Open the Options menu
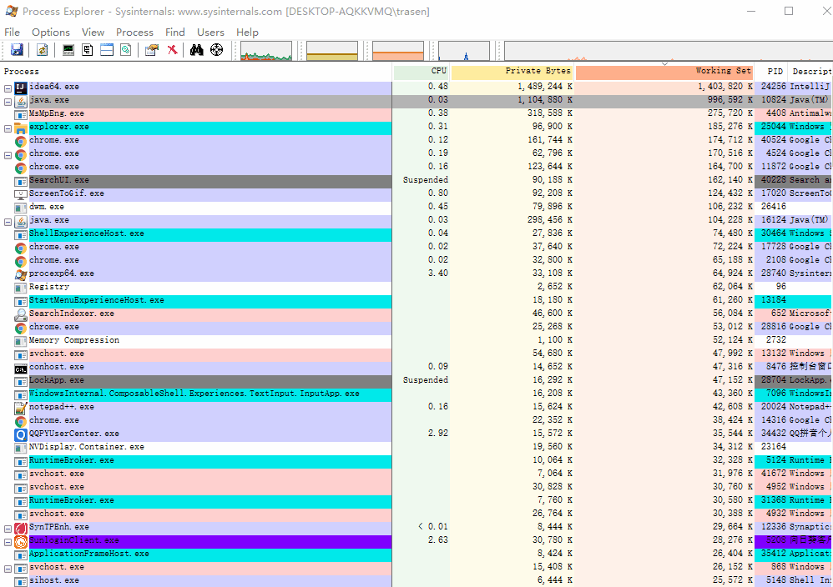The image size is (833, 587). (x=51, y=32)
